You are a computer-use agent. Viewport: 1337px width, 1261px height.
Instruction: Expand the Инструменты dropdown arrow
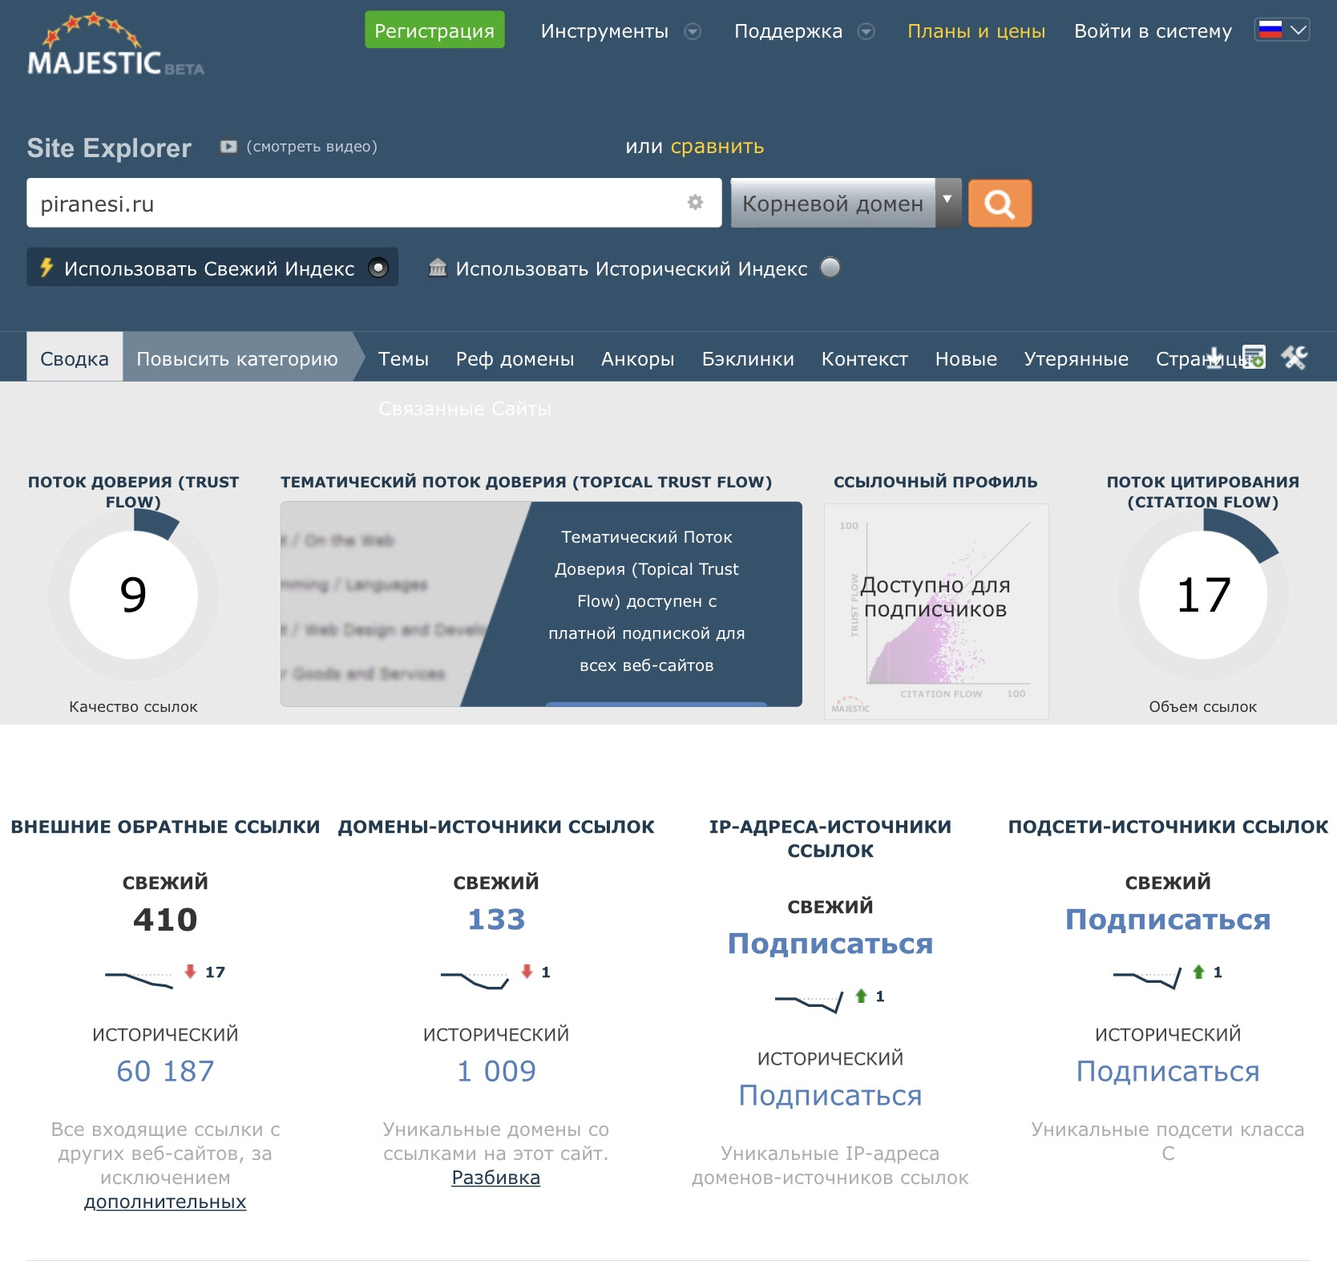pos(693,31)
